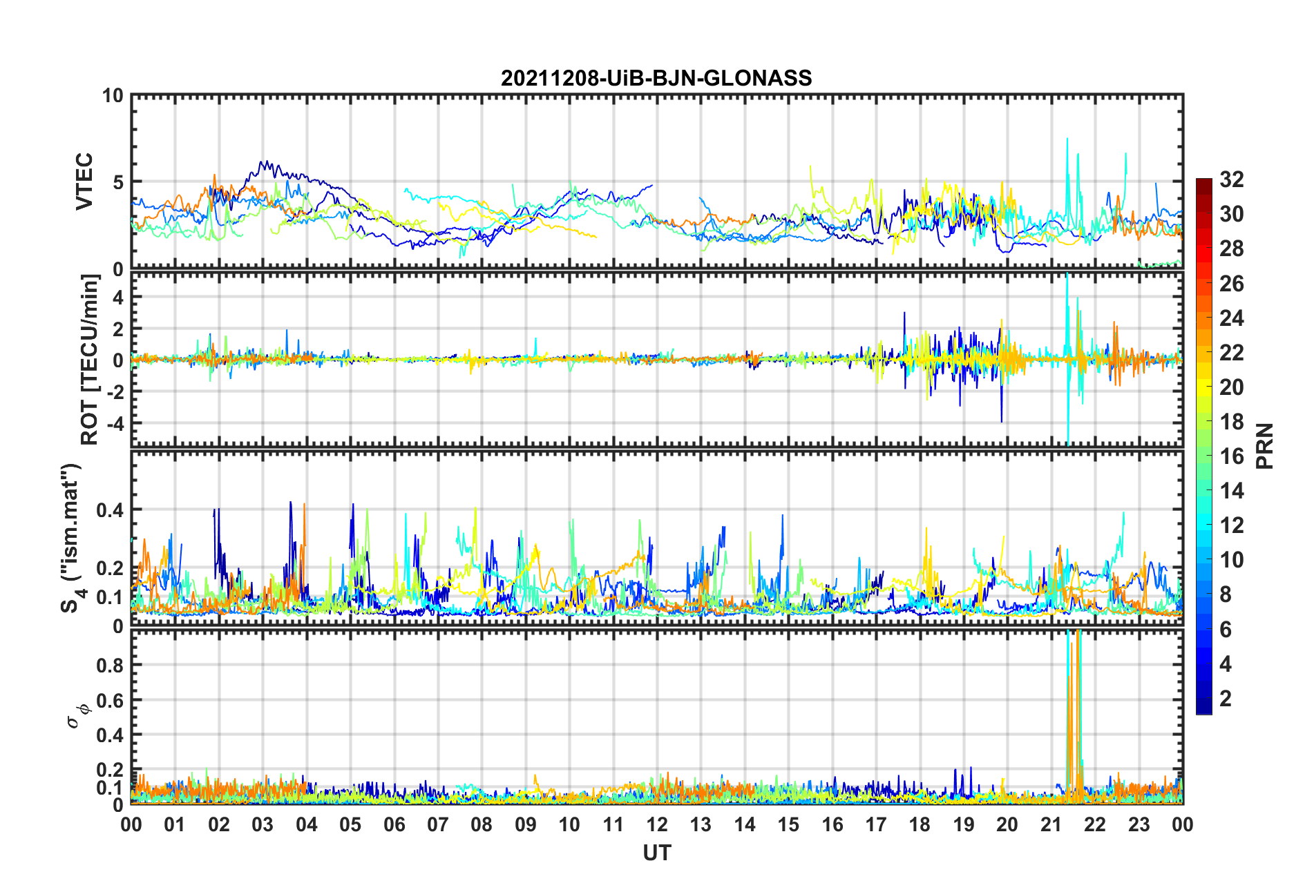Click colorbar tick label 16
Screen dimensions: 1314x892
tap(1231, 456)
